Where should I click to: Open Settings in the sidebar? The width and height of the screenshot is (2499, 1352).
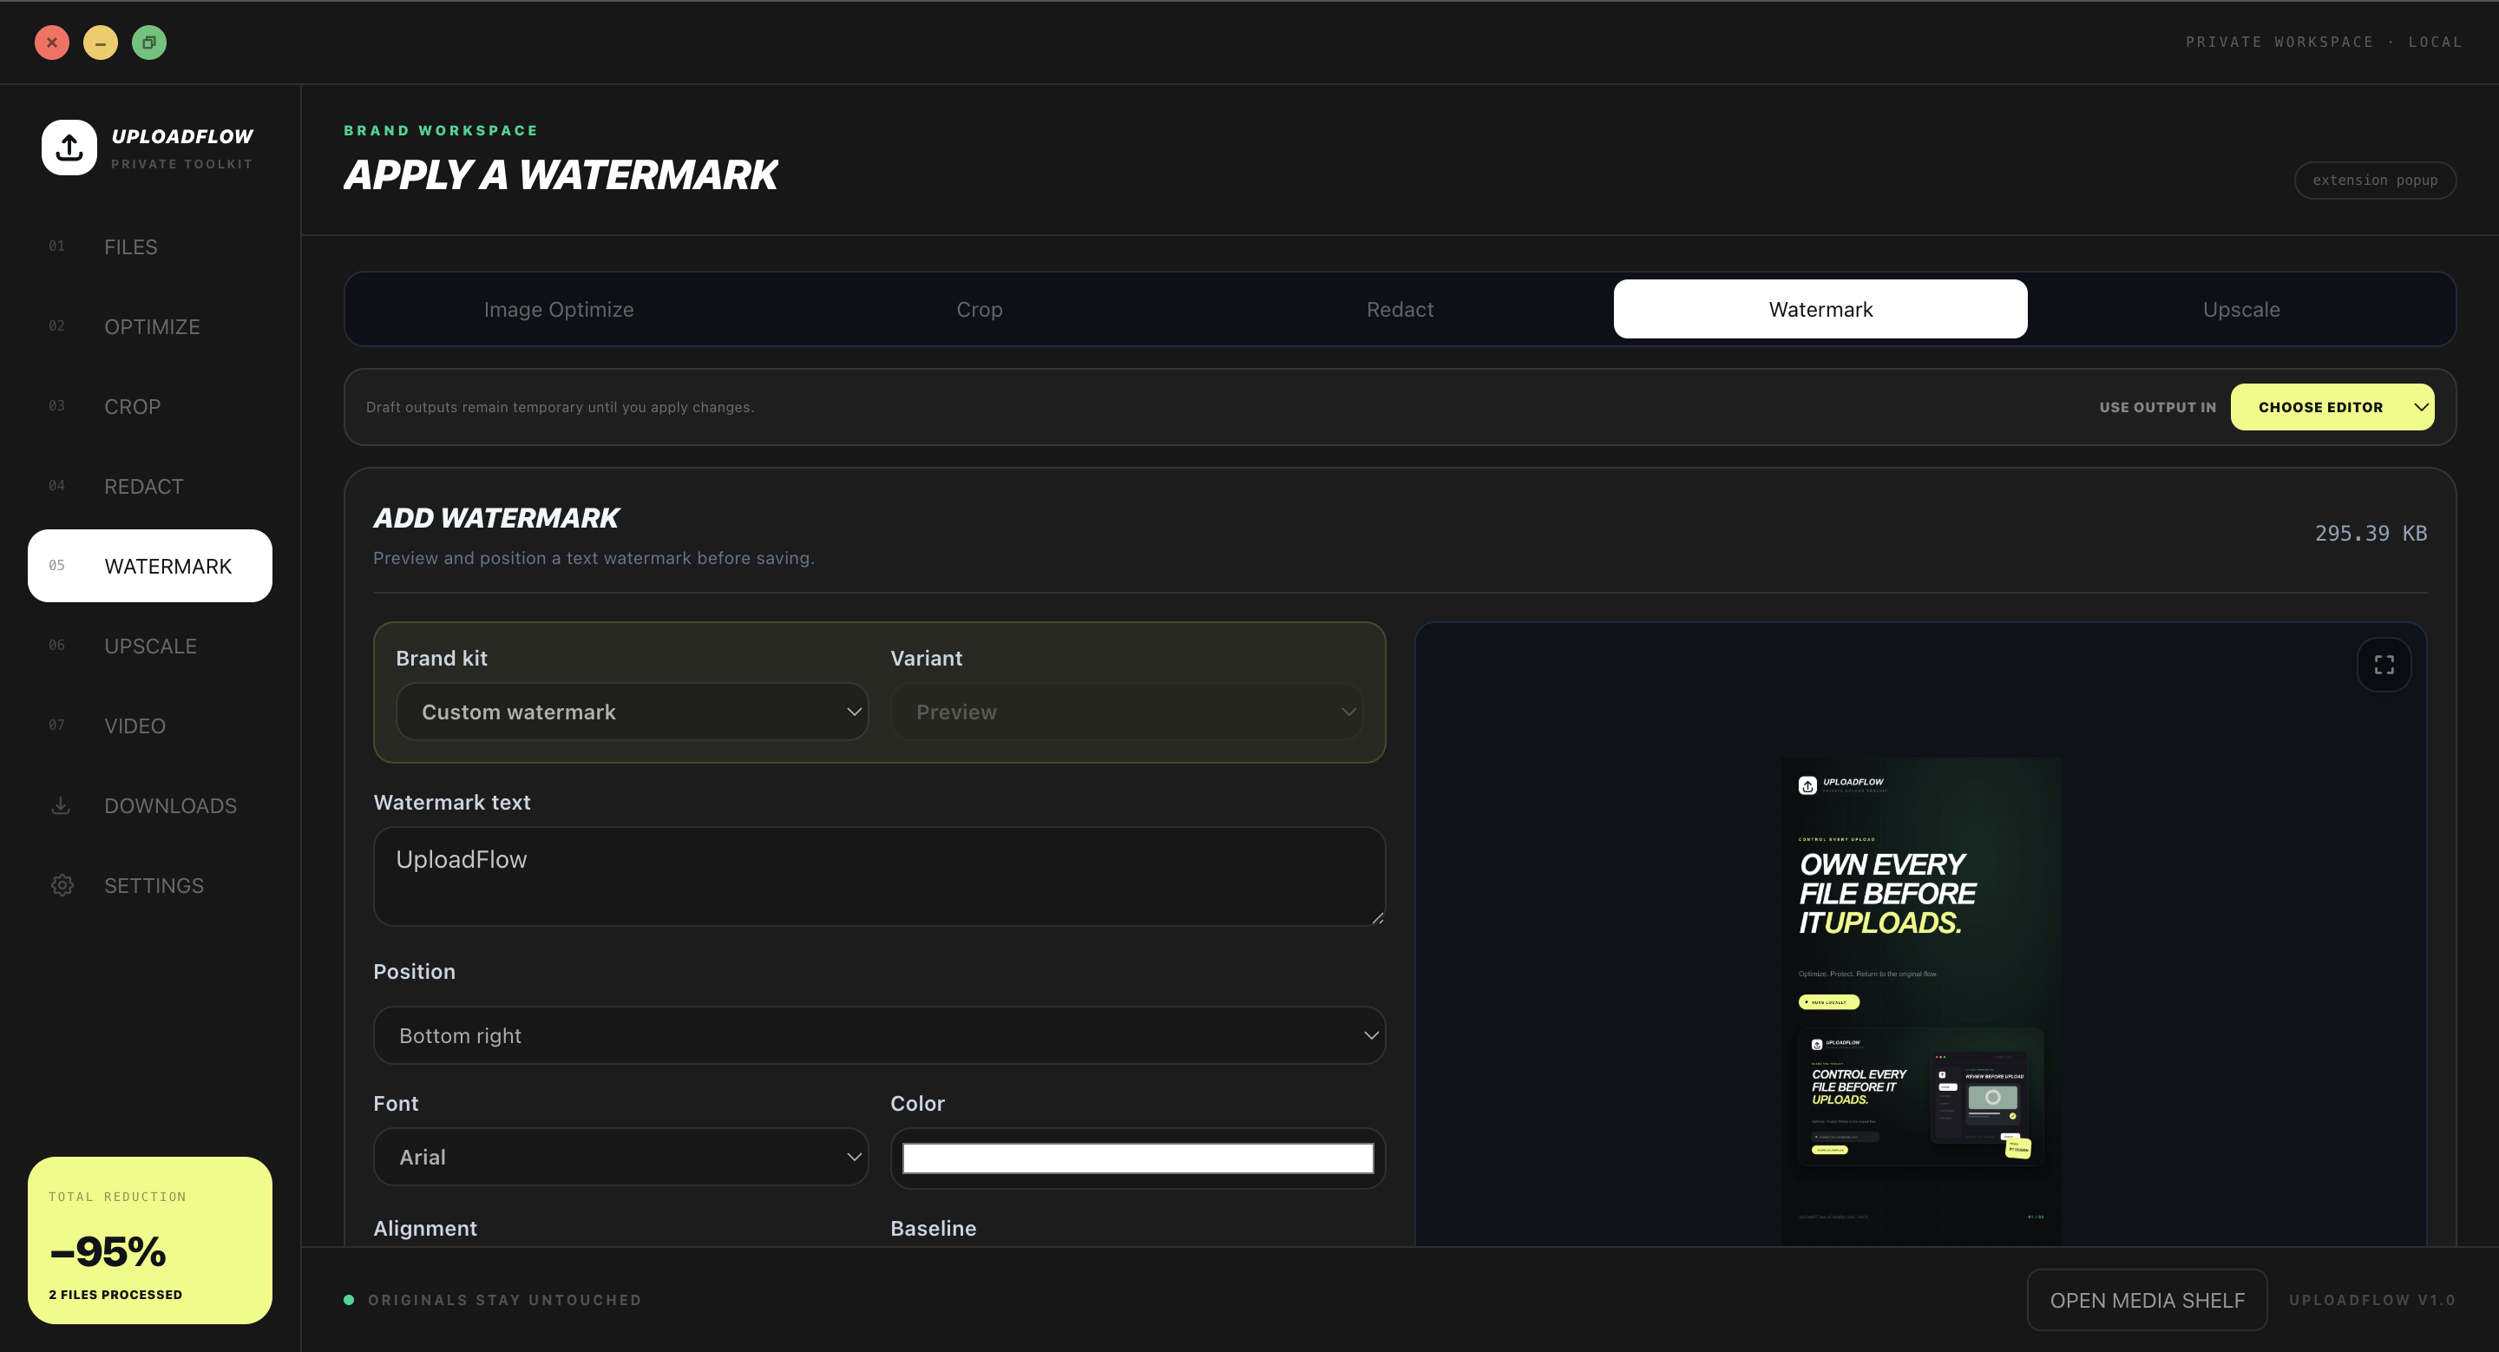(149, 885)
